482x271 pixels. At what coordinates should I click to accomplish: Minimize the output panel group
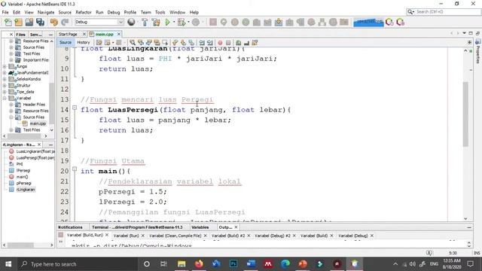coord(469,227)
